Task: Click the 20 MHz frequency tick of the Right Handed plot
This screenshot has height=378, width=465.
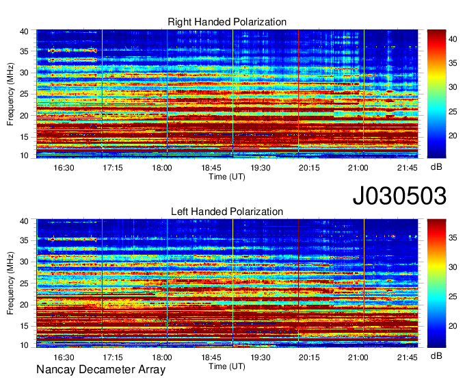Action: (24, 116)
